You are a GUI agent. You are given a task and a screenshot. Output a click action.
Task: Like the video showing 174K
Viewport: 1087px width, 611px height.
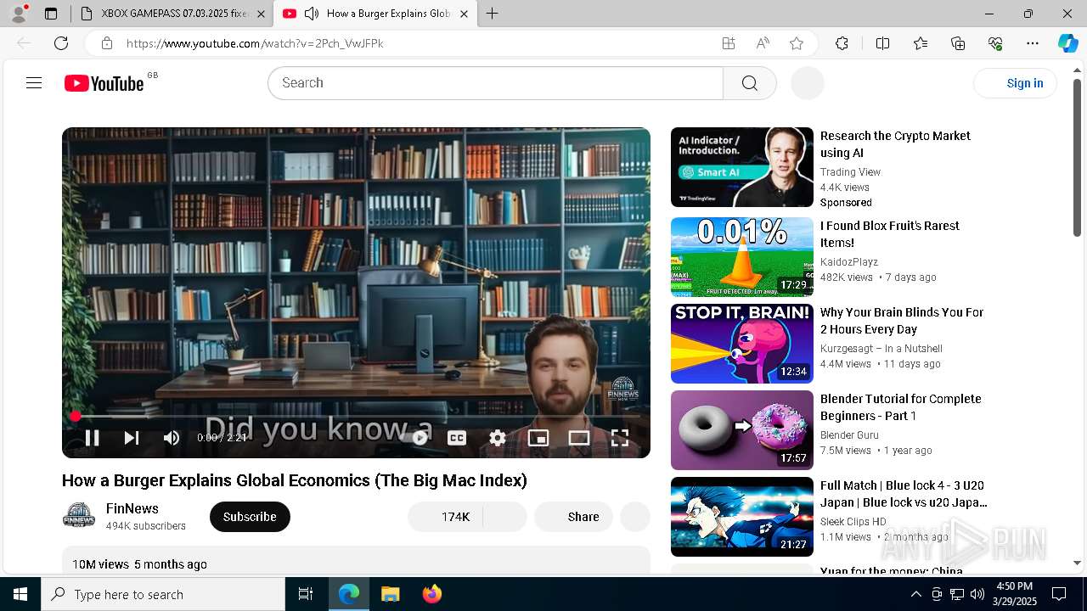pyautogui.click(x=445, y=517)
